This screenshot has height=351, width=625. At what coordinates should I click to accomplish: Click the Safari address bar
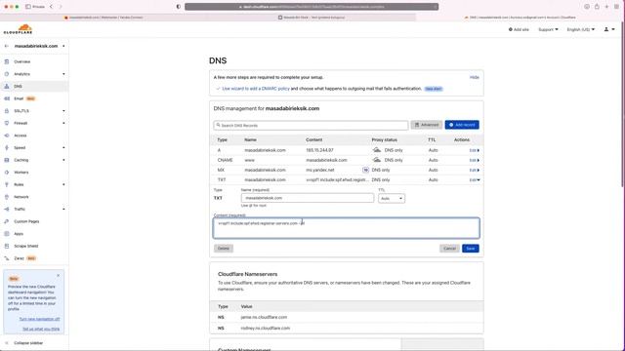coord(312,7)
